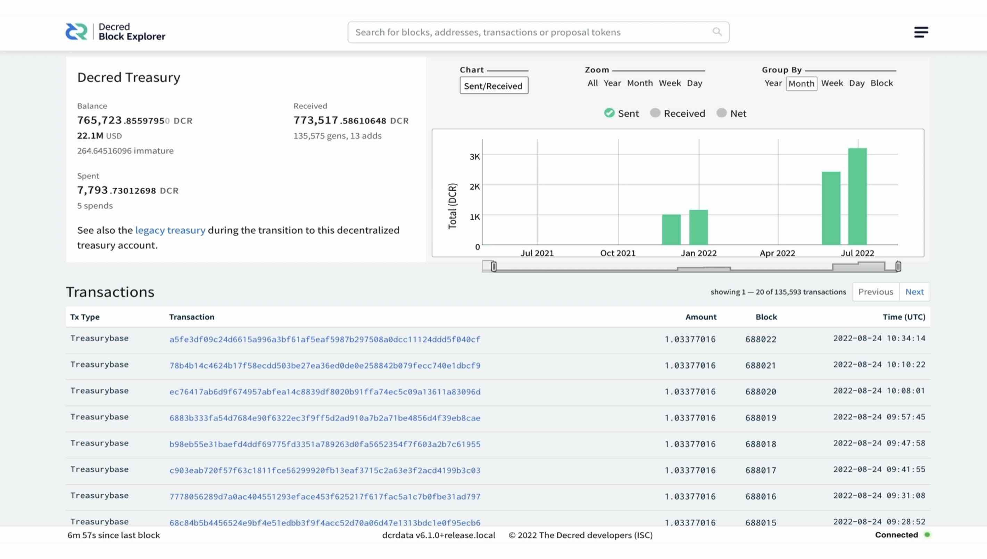Click the search magnifier icon
Image resolution: width=987 pixels, height=559 pixels.
717,32
